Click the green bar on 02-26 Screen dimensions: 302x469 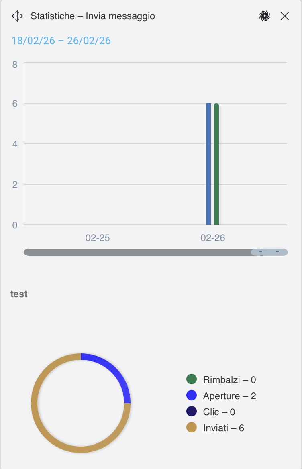click(x=216, y=164)
